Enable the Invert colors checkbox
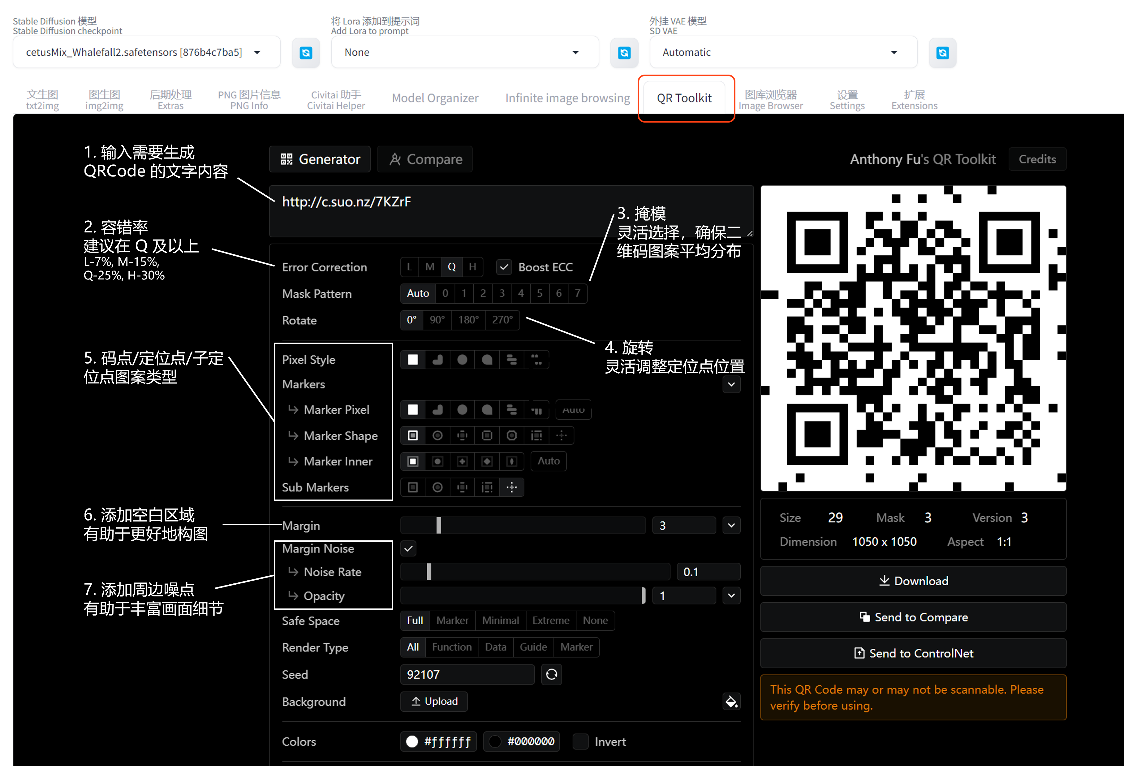This screenshot has height=766, width=1124. tap(580, 741)
